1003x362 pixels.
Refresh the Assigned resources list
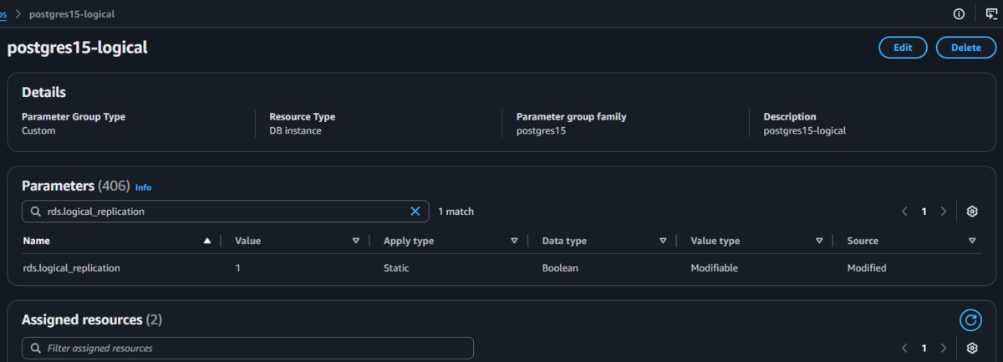[x=970, y=319]
